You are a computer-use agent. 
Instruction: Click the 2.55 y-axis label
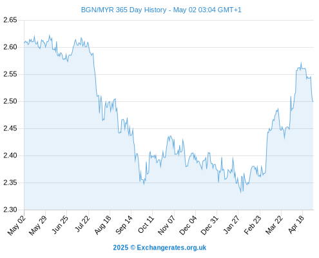(x=10, y=74)
